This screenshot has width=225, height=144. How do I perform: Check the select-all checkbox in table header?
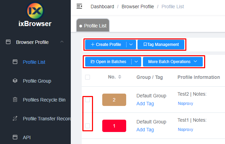(x=88, y=77)
